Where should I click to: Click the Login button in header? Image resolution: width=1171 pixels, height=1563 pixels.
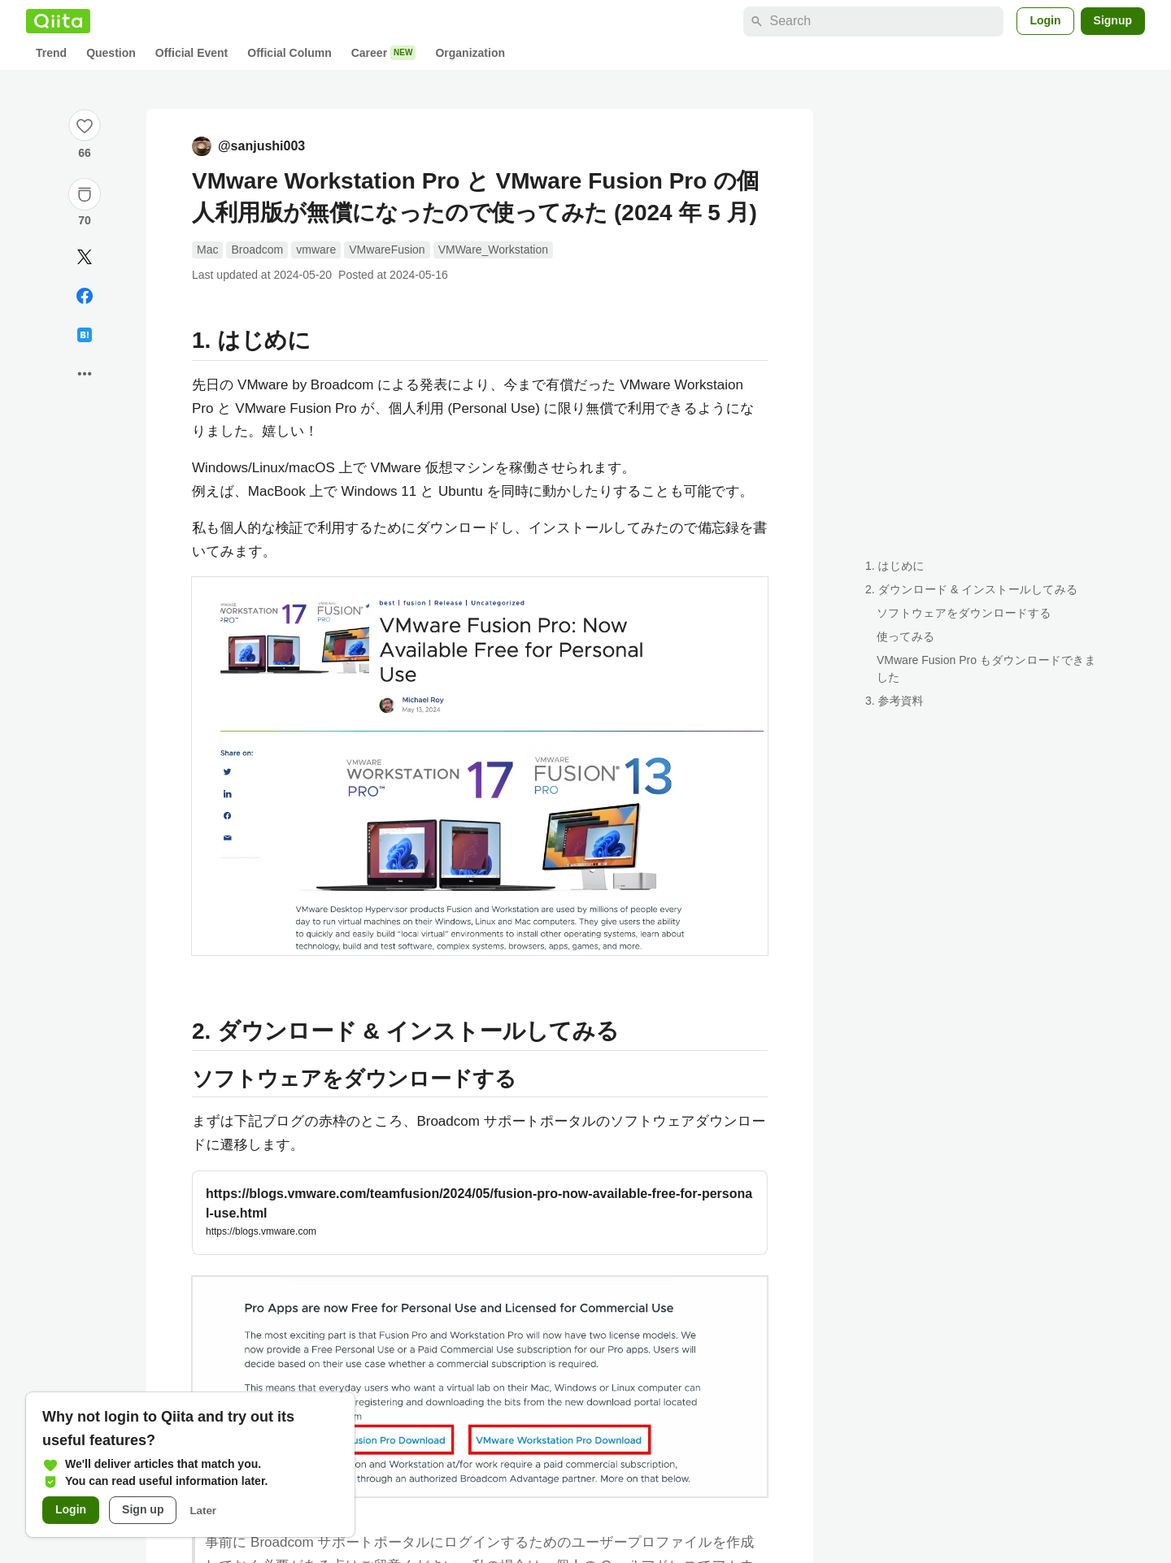[1045, 21]
